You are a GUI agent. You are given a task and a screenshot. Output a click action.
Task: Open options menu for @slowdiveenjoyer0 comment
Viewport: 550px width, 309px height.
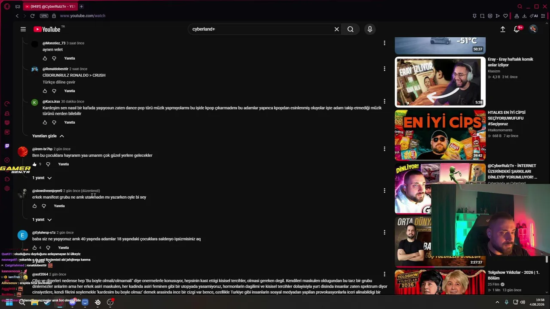point(385,191)
